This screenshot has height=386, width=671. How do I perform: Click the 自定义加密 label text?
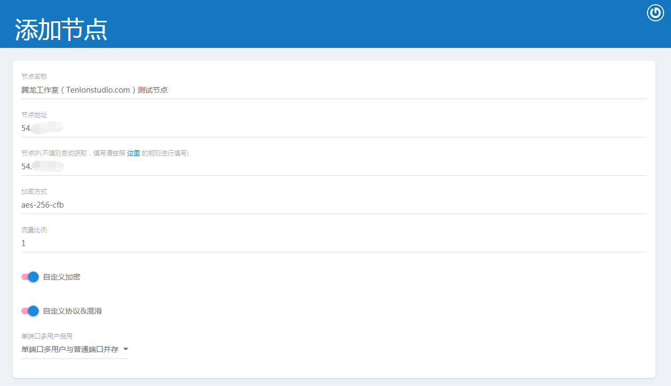[x=62, y=277]
